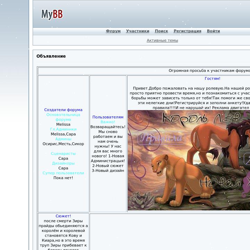Click the Создатели форума heading
The width and height of the screenshot is (250, 250).
coord(63,110)
